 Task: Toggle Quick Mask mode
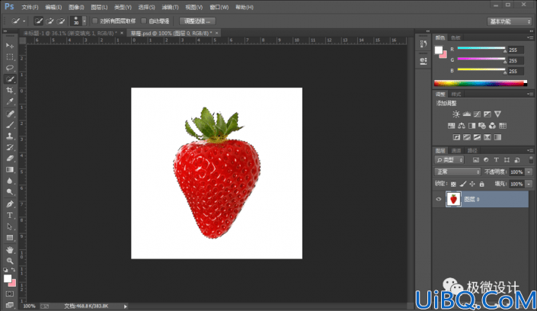pyautogui.click(x=10, y=294)
